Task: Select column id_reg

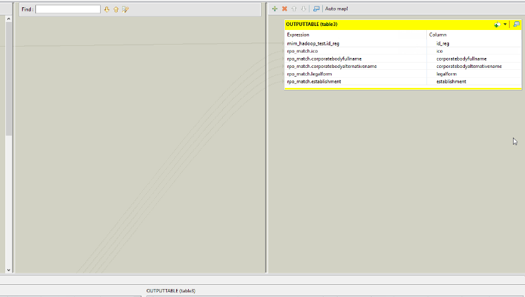Action: (443, 43)
